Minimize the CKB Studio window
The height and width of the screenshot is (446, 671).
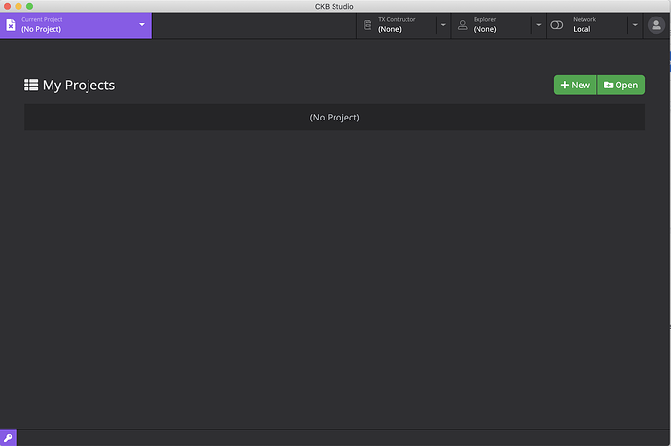[18, 6]
